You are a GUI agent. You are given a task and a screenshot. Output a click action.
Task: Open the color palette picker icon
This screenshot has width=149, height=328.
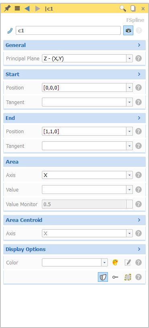pyautogui.click(x=115, y=262)
